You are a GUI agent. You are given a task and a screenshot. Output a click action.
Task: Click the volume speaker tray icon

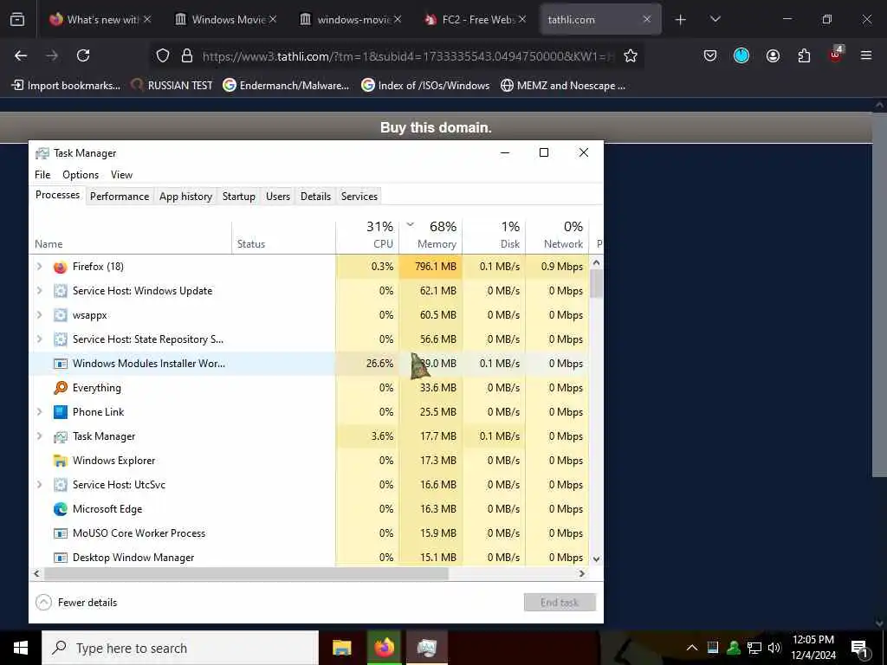pos(774,648)
